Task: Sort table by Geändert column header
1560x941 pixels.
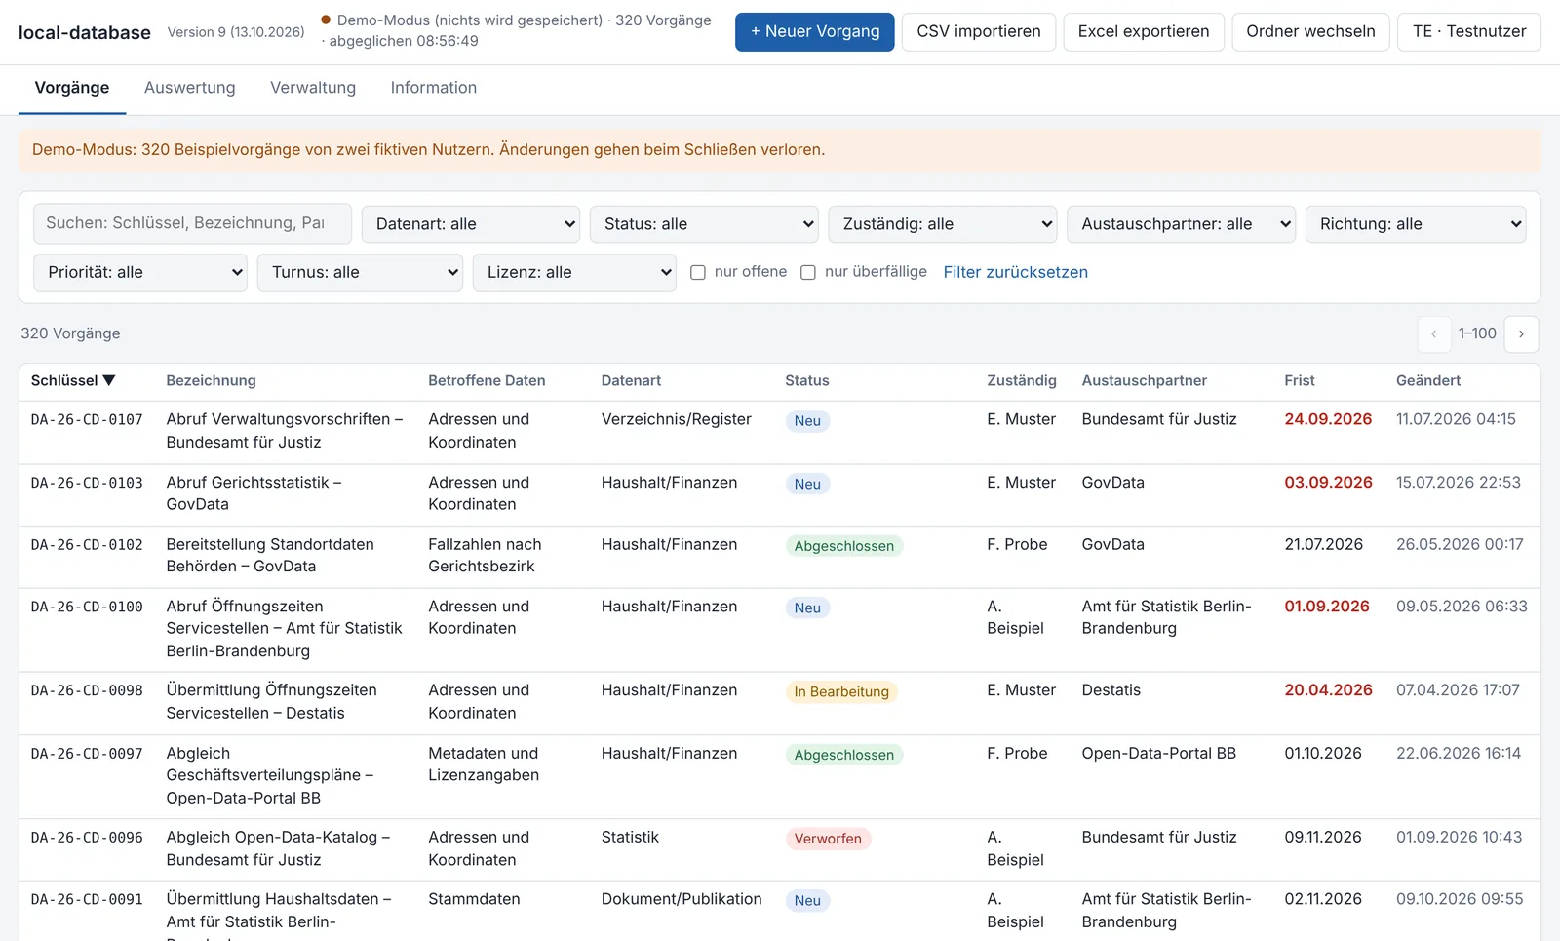Action: (x=1428, y=381)
